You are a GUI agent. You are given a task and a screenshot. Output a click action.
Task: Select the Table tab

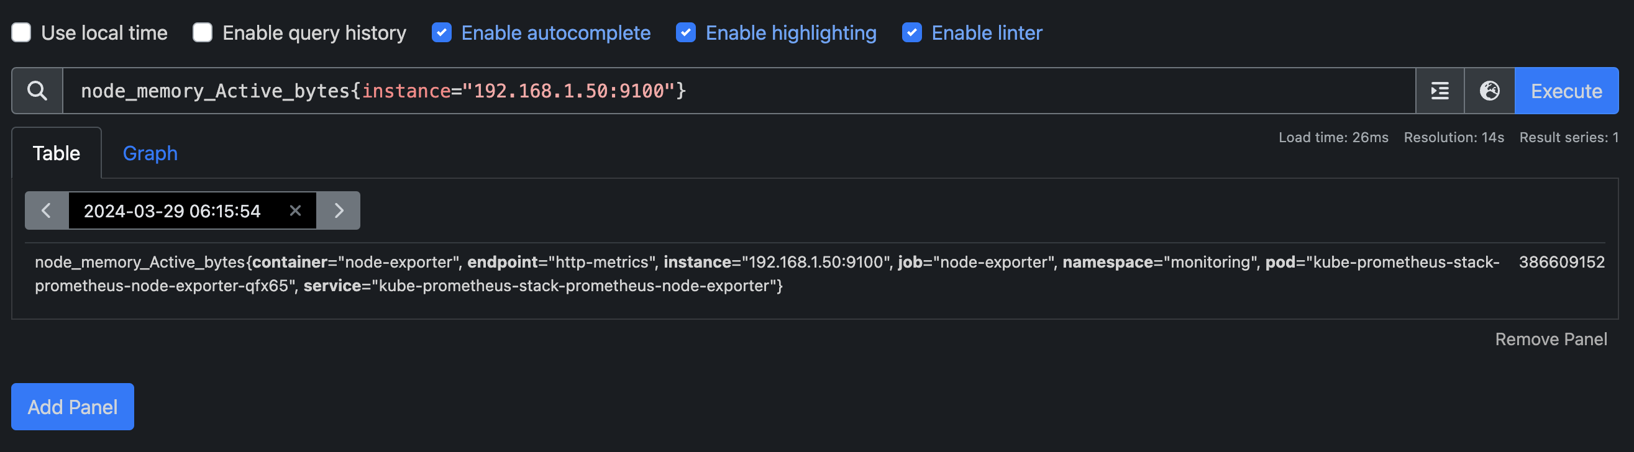[57, 153]
